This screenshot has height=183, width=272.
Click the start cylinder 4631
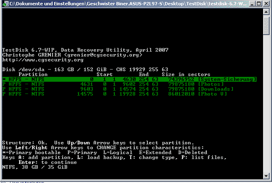pyautogui.click(x=87, y=84)
